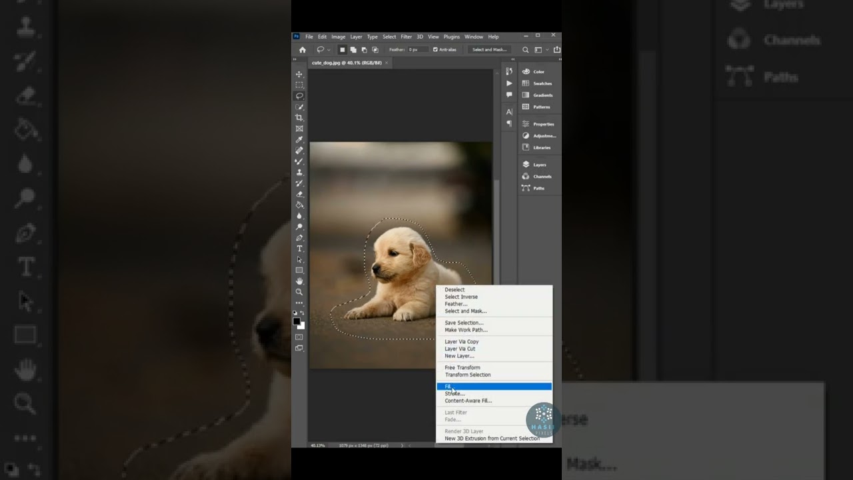Select the Hand tool
The image size is (853, 480).
[x=299, y=281]
